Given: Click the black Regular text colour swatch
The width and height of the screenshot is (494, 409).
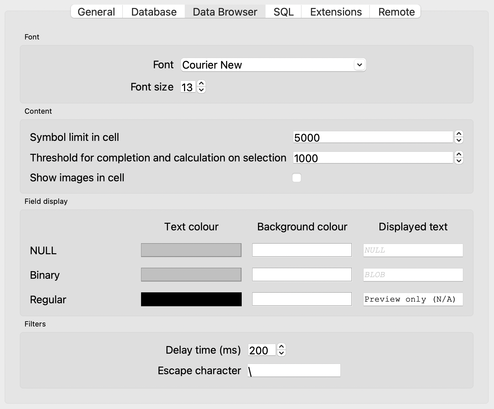Looking at the screenshot, I should tap(191, 299).
